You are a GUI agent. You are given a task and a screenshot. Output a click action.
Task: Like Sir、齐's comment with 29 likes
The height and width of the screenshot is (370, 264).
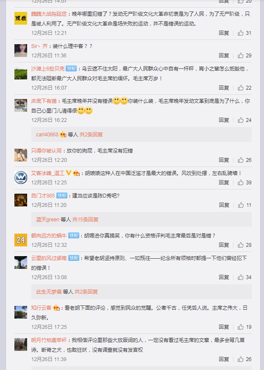pos(240,56)
